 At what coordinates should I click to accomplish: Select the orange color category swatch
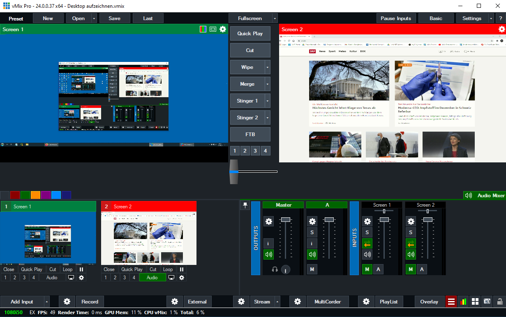click(x=35, y=195)
